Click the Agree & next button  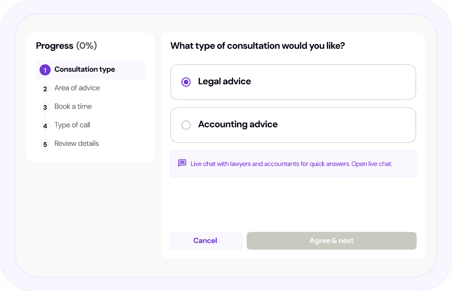pos(331,241)
